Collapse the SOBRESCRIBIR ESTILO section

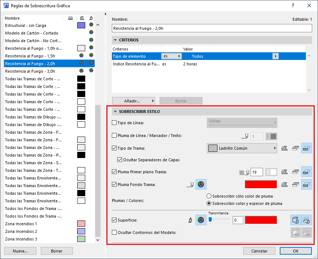pos(115,112)
